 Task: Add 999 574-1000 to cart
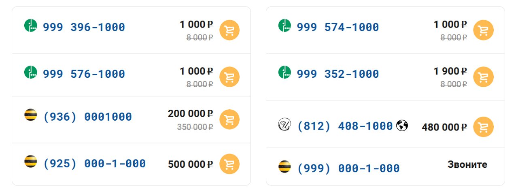pyautogui.click(x=484, y=30)
